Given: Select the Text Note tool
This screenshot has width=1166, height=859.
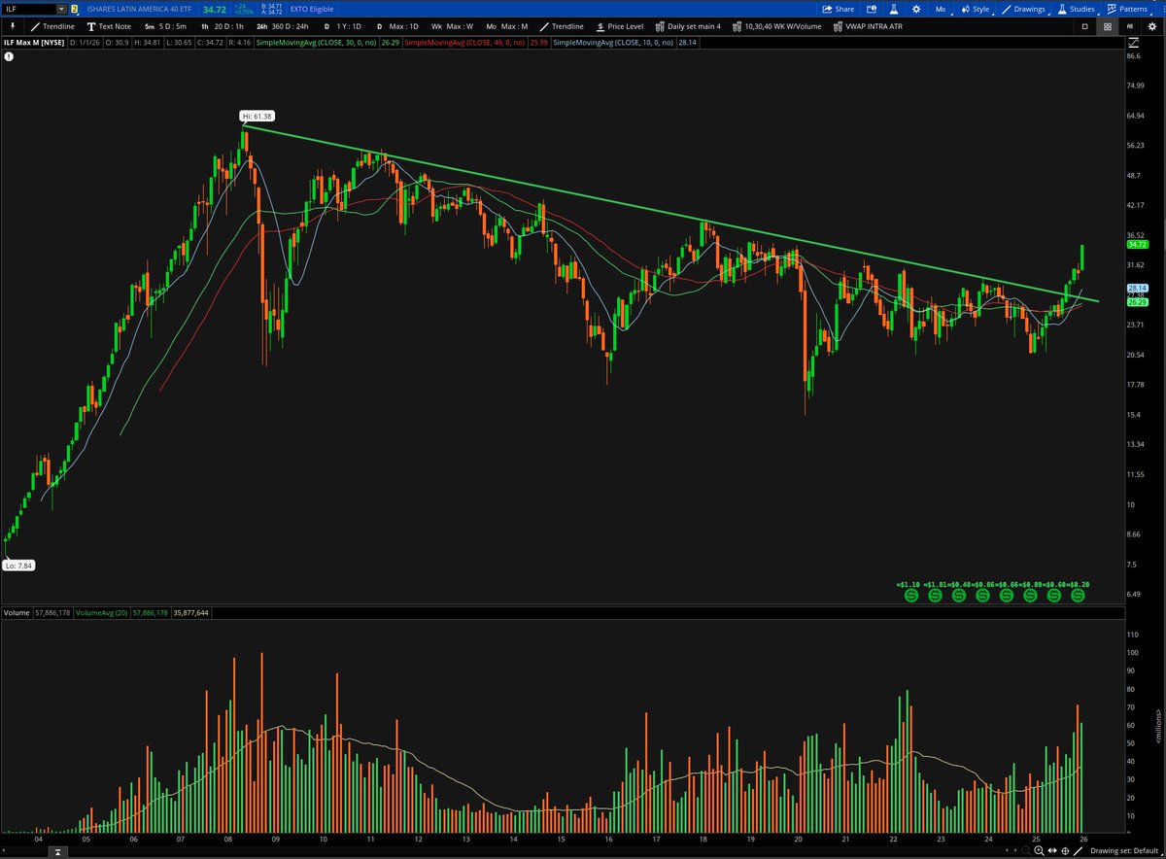Looking at the screenshot, I should [109, 26].
